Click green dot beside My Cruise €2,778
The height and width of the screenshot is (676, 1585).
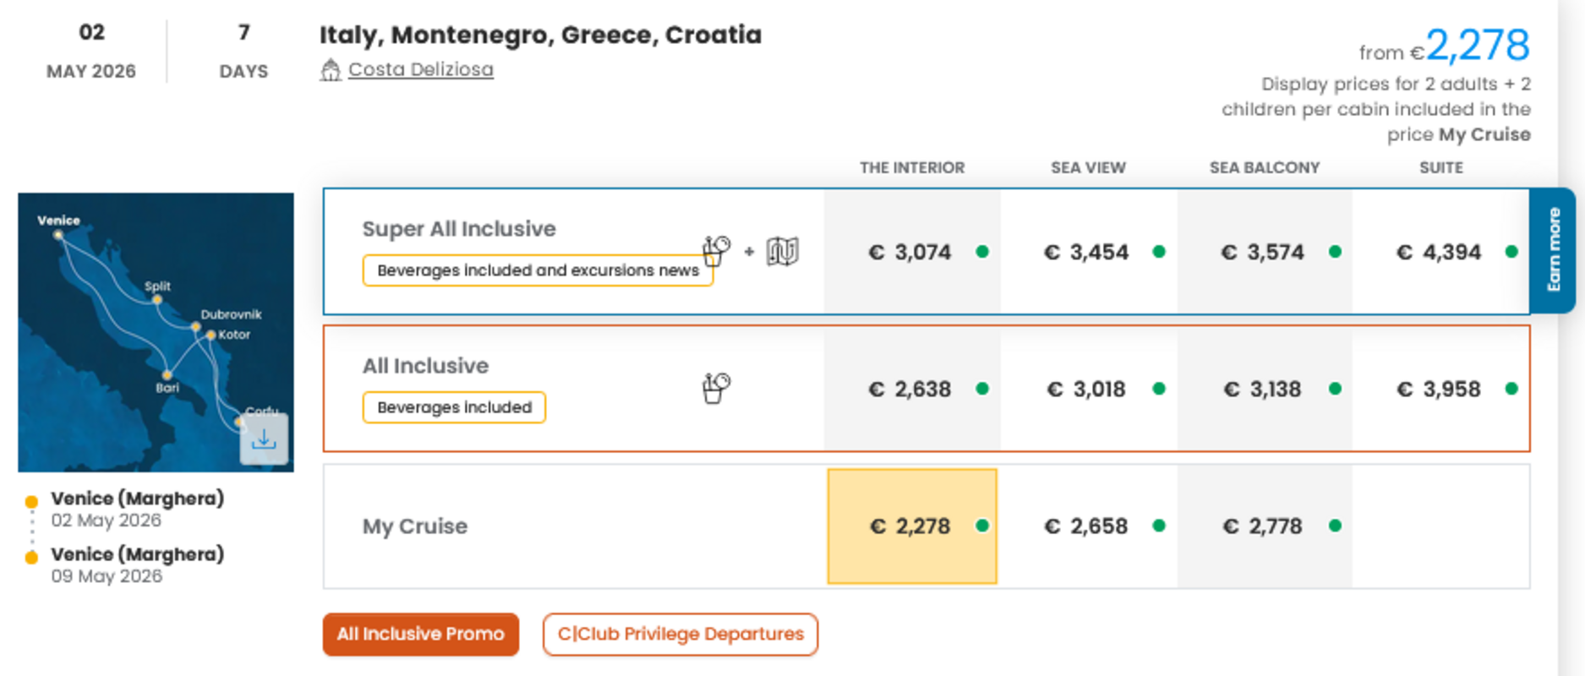(x=1335, y=526)
